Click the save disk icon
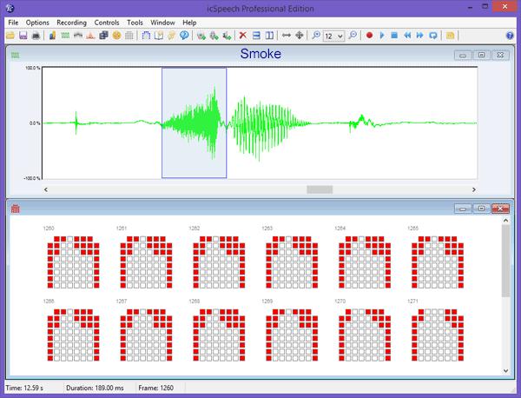The image size is (521, 398). 23,36
